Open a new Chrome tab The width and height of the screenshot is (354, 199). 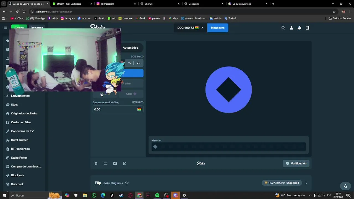(273, 4)
